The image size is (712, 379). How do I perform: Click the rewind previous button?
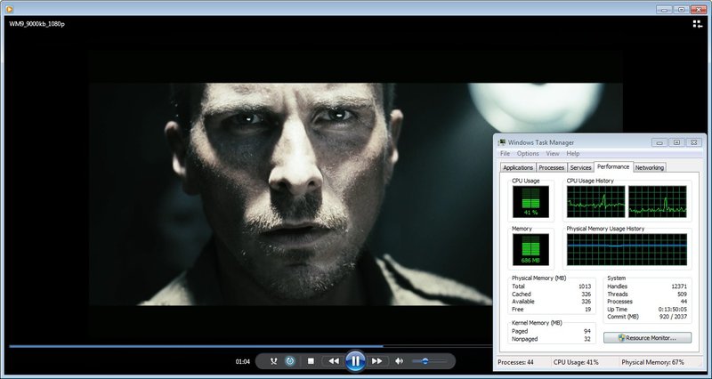coord(334,361)
